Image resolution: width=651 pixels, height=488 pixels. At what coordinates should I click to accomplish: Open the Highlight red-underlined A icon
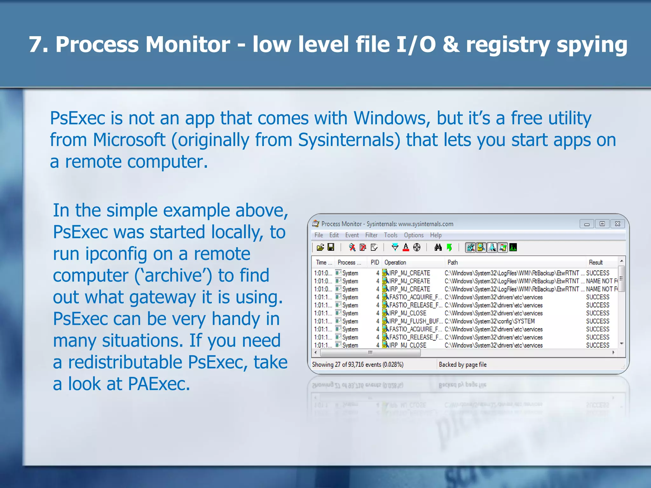click(x=406, y=247)
